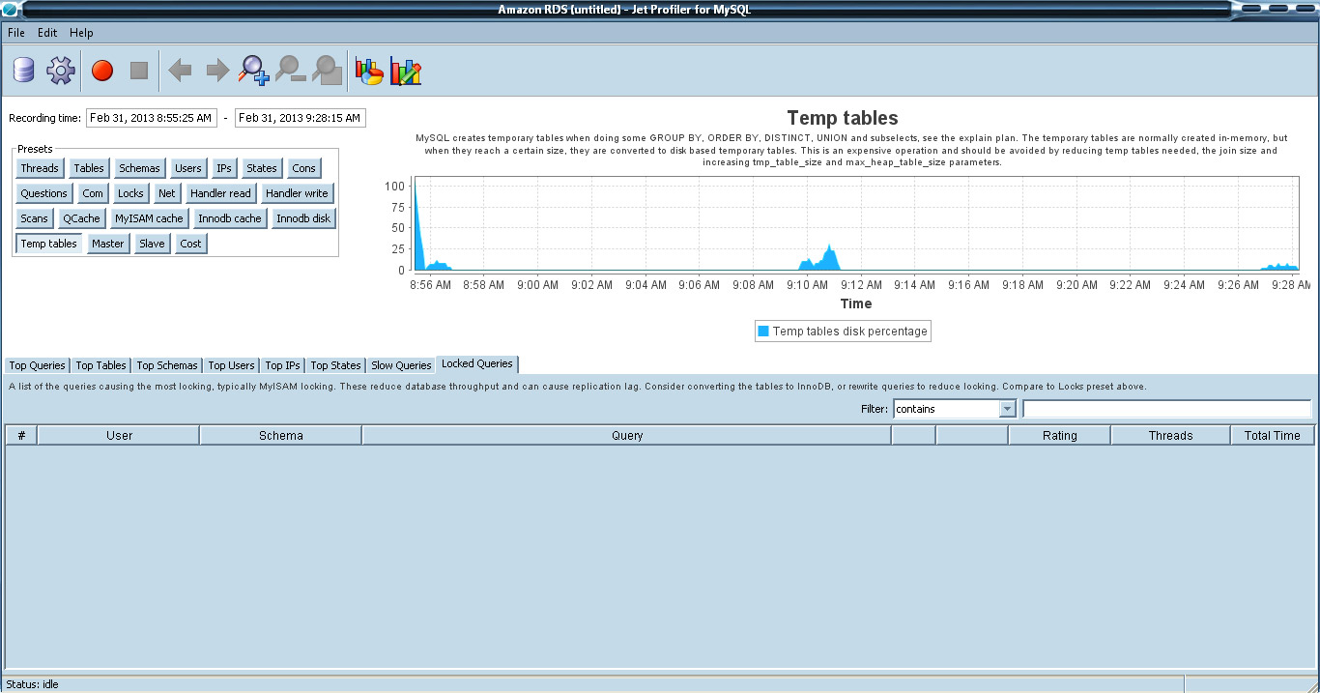The width and height of the screenshot is (1320, 693).
Task: Toggle the Temp tables preset
Action: pyautogui.click(x=49, y=244)
